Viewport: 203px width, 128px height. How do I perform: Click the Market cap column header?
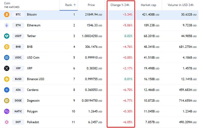(x=148, y=5)
